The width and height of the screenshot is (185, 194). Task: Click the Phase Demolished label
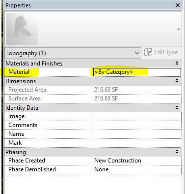click(x=32, y=169)
